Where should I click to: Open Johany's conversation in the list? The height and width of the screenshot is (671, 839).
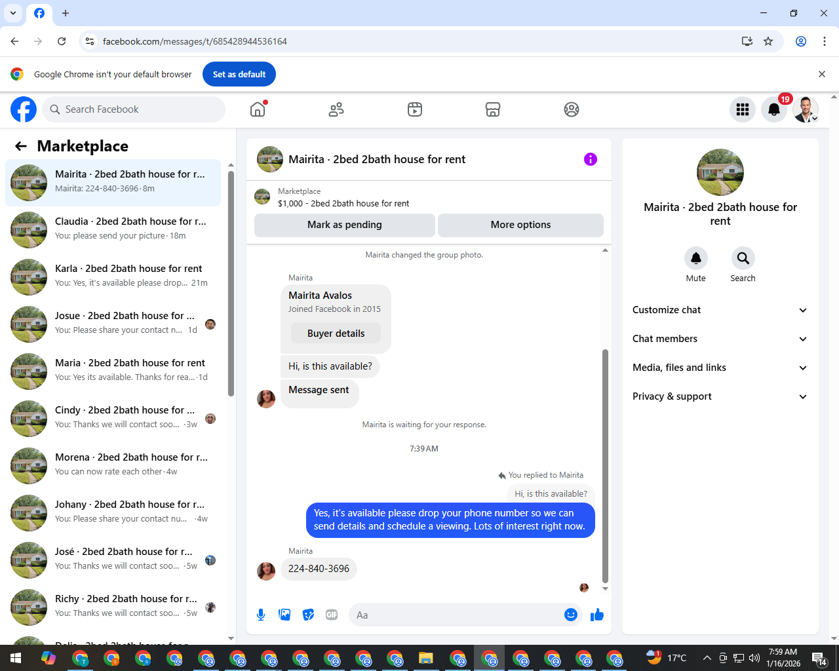click(113, 512)
